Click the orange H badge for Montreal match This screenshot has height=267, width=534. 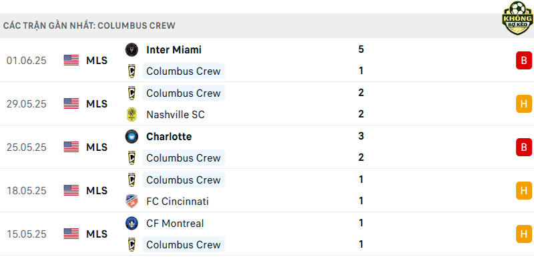click(x=524, y=234)
